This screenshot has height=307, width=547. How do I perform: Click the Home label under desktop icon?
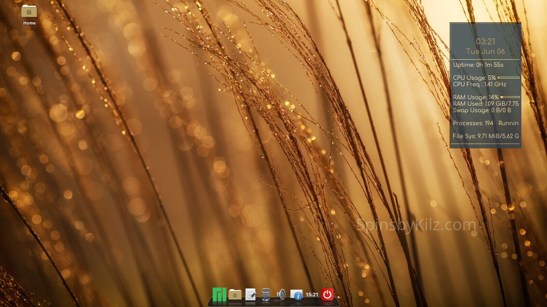[x=29, y=23]
